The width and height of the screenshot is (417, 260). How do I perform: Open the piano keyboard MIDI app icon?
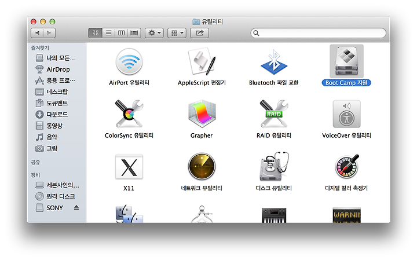(x=274, y=215)
